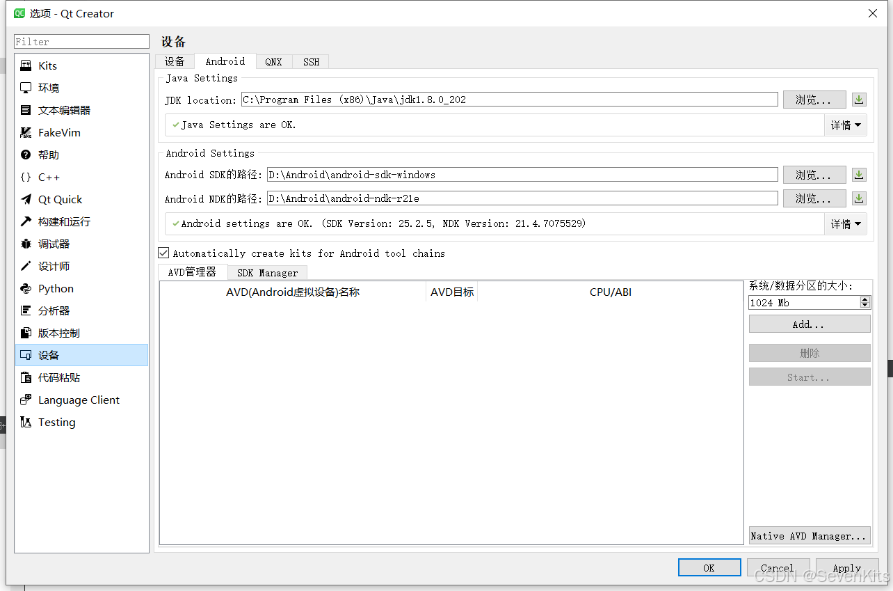Open the SDK Manager tab

click(x=267, y=273)
